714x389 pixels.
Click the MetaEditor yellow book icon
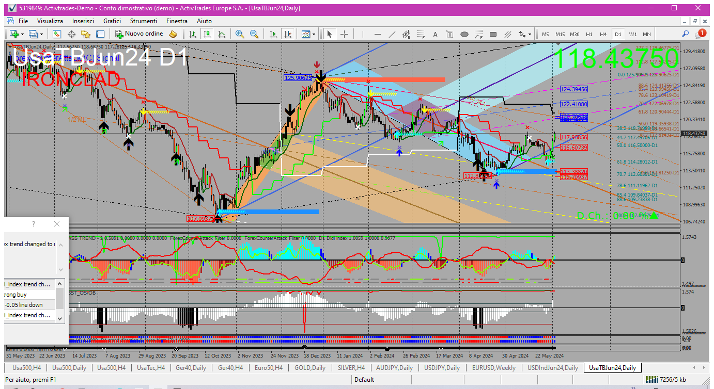pyautogui.click(x=173, y=34)
